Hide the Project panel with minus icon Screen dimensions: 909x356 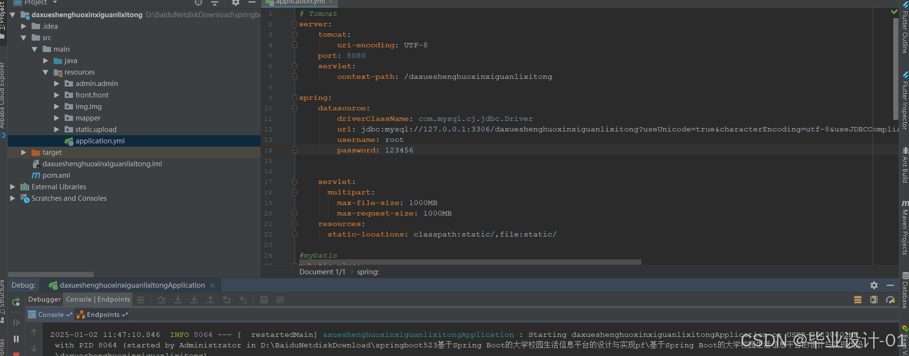[x=252, y=2]
